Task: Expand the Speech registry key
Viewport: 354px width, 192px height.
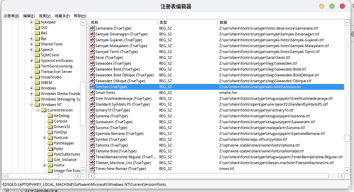Action: 31,50
